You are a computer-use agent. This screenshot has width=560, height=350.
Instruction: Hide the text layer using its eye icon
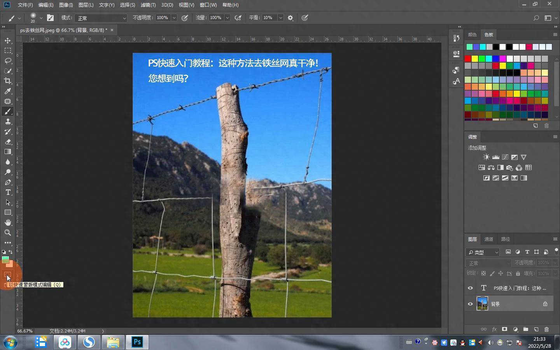click(470, 288)
